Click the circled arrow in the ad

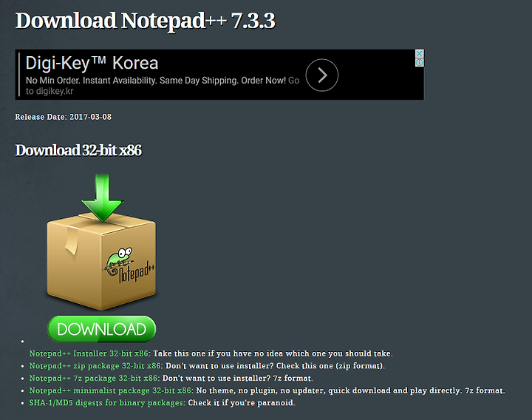coord(321,75)
